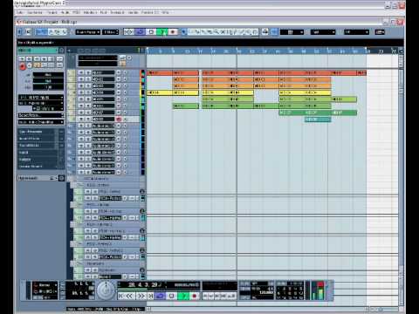
Task: Toggle Cycle mode on the transport panel
Action: (x=160, y=296)
